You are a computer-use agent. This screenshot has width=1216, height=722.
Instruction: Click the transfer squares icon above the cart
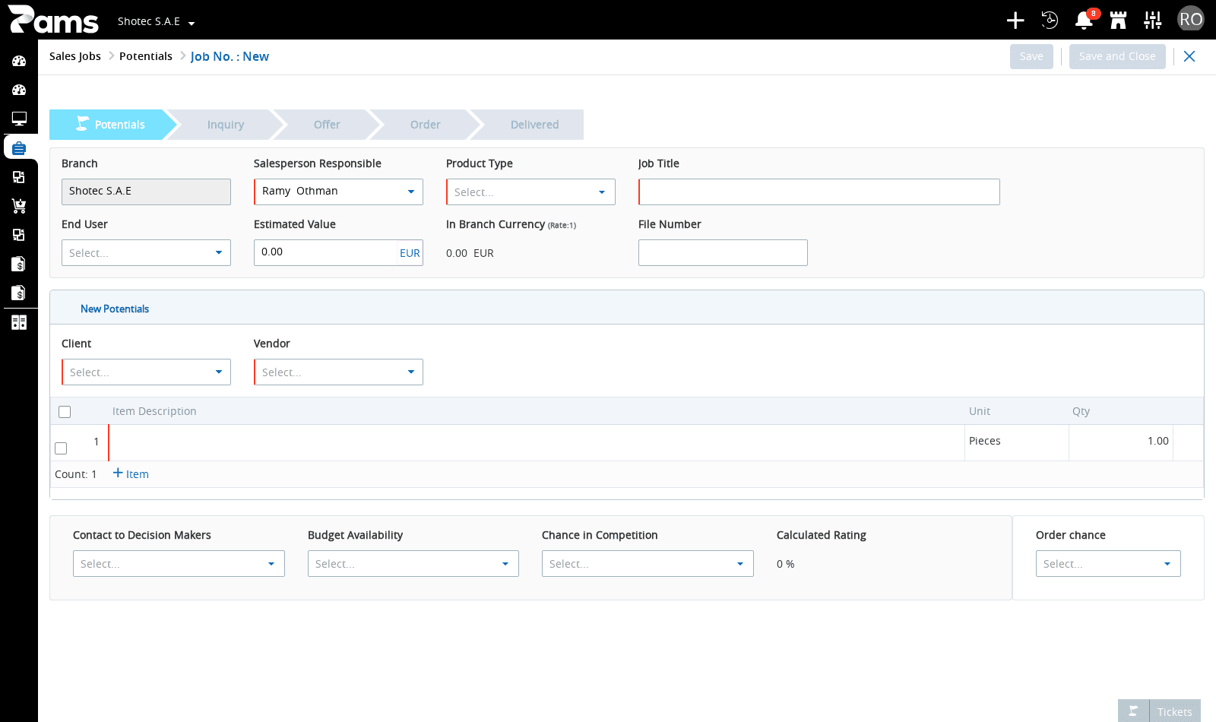(x=19, y=177)
